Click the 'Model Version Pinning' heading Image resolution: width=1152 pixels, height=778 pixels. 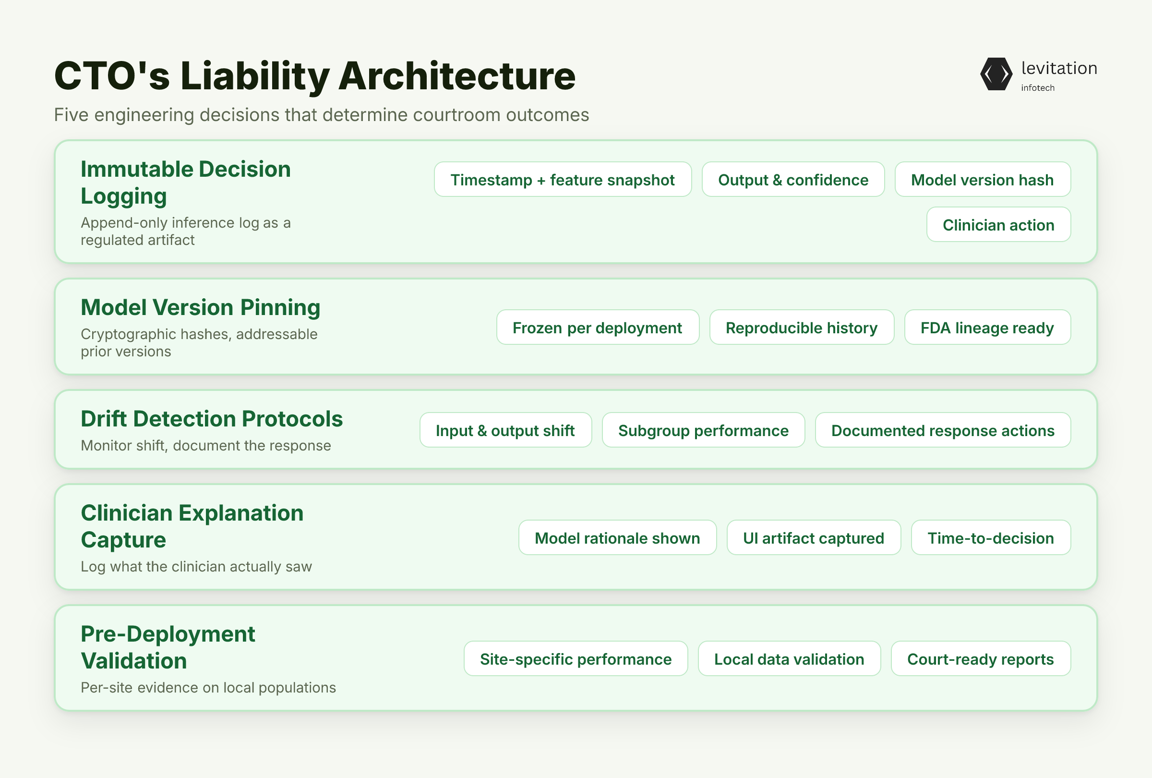201,307
